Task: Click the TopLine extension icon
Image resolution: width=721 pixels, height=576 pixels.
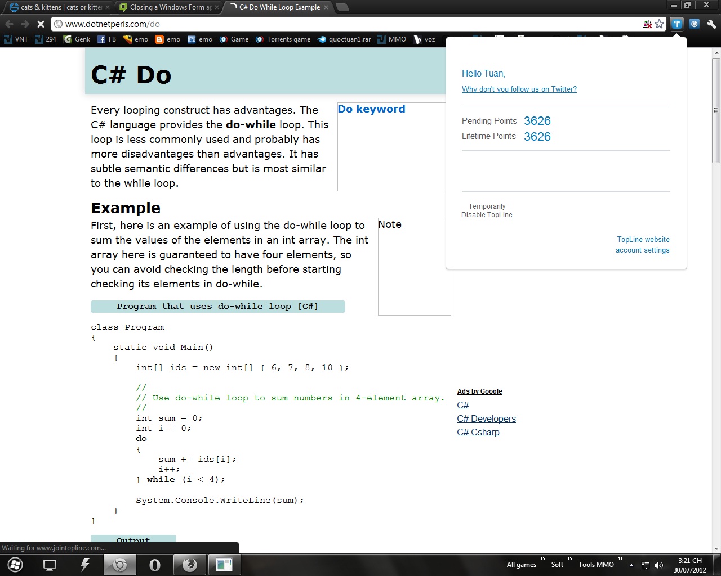Action: [x=677, y=24]
